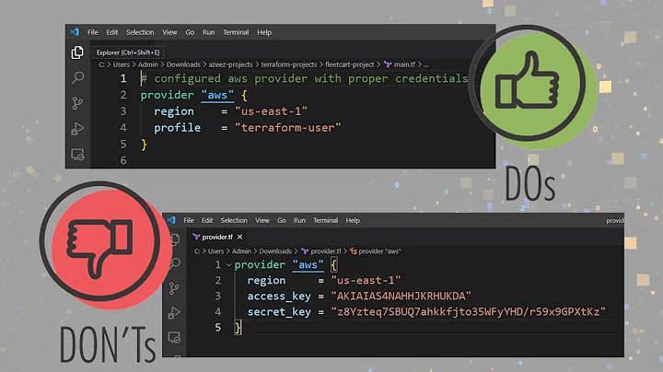Viewport: 663px width, 372px height.
Task: Click main.tf breadcrumb segment
Action: coord(404,64)
